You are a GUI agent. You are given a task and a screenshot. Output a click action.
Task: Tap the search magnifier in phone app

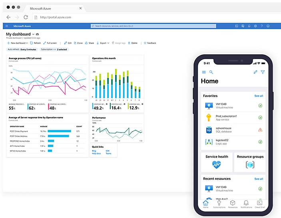[x=211, y=72]
